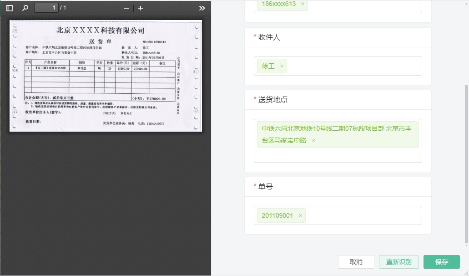469x276 pixels.
Task: Click the green 保存 save button
Action: tap(441, 262)
